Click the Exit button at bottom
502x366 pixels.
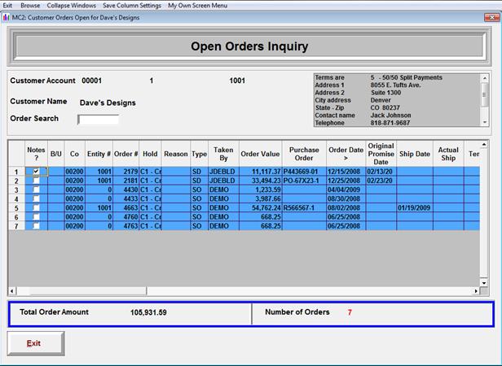coord(36,343)
